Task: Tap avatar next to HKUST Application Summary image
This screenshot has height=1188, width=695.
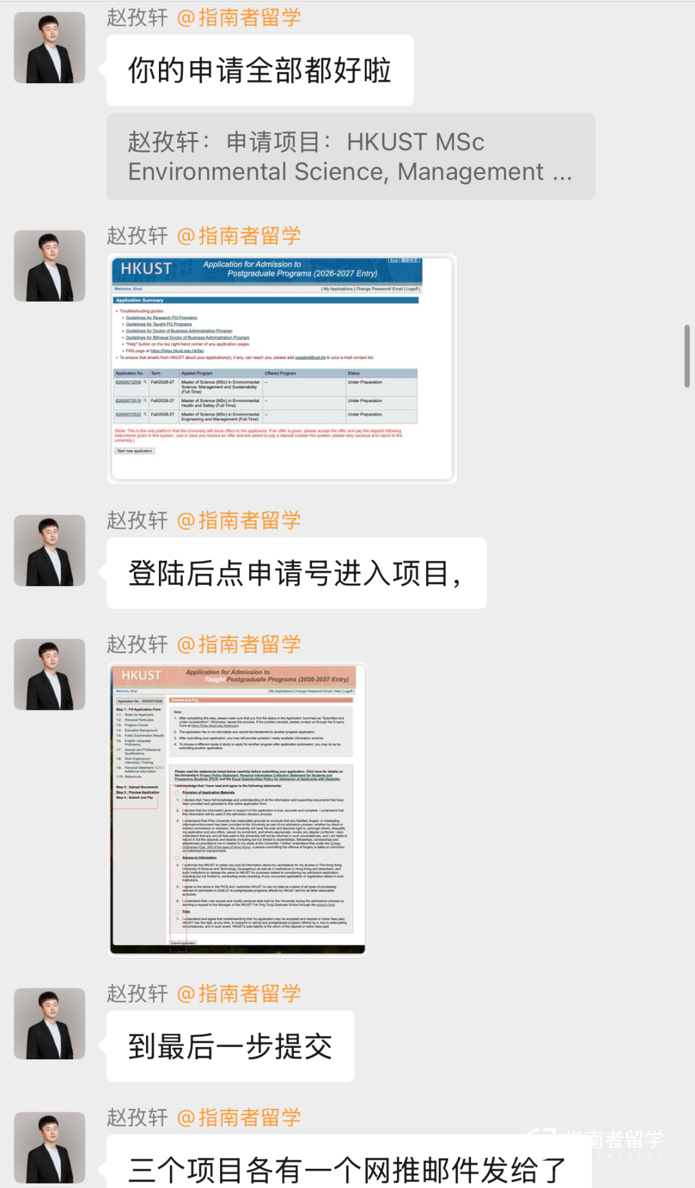Action: (50, 266)
